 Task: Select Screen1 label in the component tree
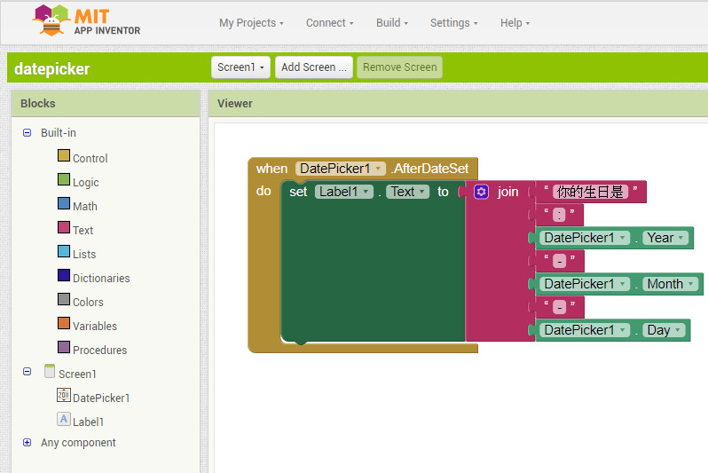77,374
